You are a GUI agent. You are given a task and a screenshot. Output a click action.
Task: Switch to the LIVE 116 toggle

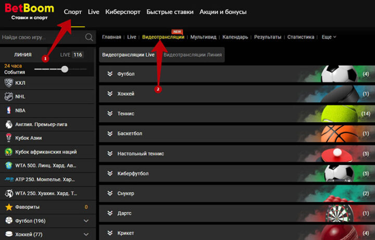click(x=71, y=55)
